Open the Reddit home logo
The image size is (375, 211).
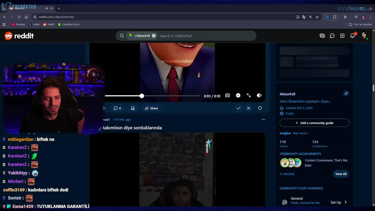pos(19,36)
